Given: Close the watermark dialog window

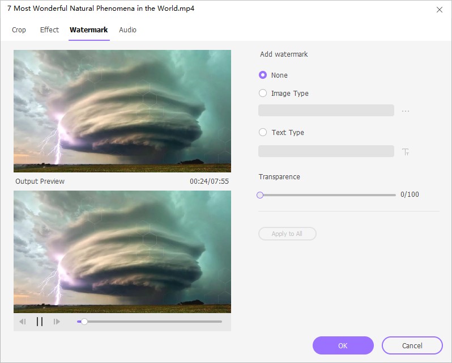Looking at the screenshot, I should click(439, 10).
